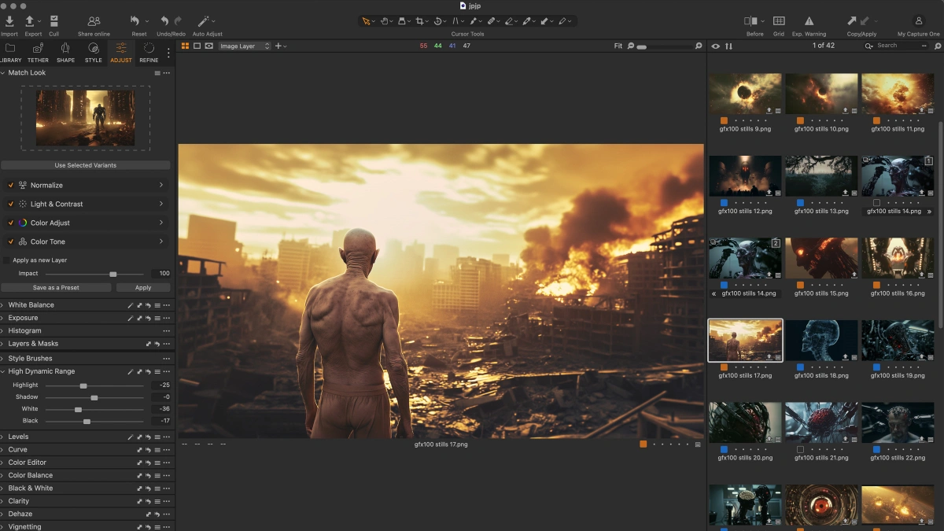Expand the Curve panel

(2, 450)
